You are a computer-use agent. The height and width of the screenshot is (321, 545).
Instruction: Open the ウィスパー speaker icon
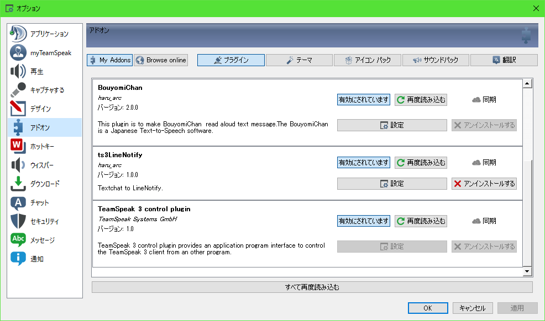pyautogui.click(x=18, y=165)
